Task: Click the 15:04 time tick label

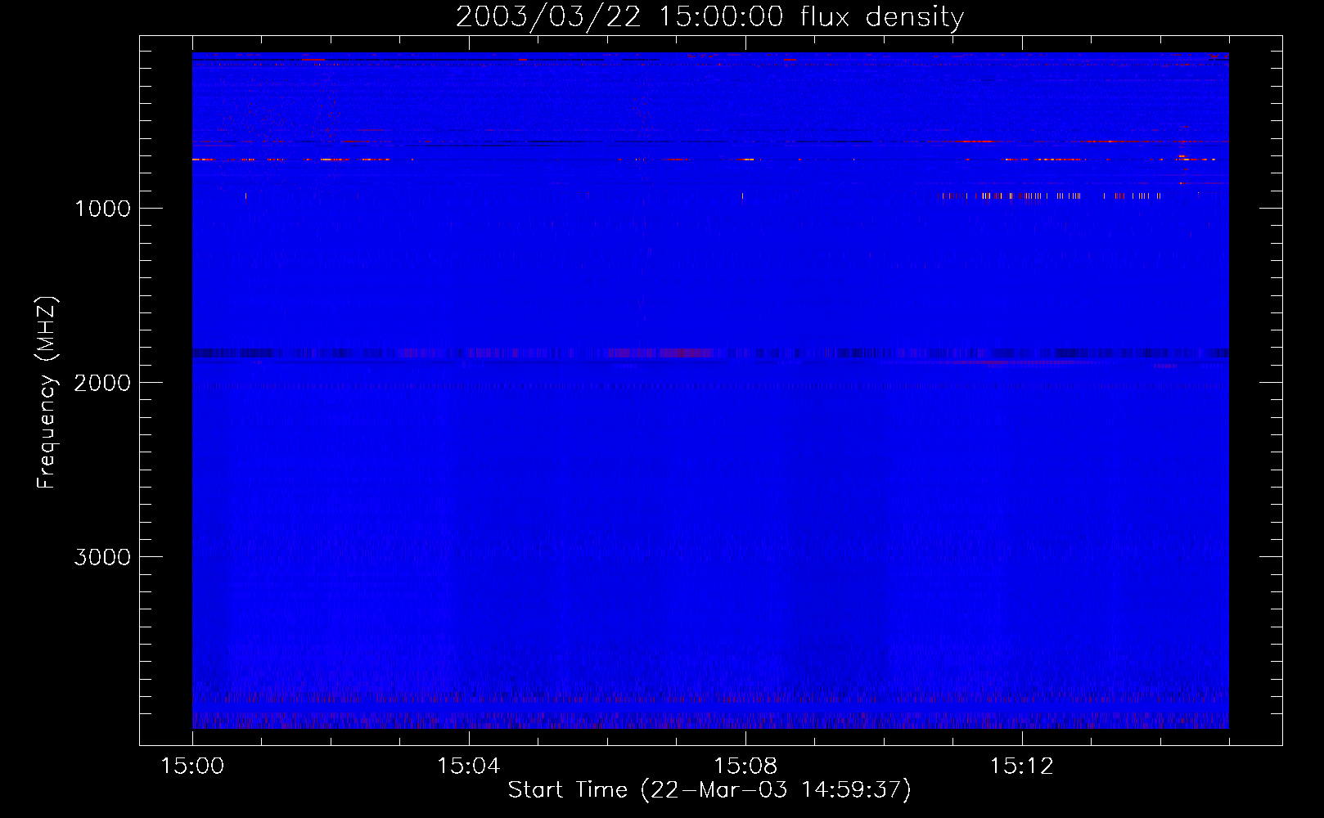Action: [x=469, y=766]
